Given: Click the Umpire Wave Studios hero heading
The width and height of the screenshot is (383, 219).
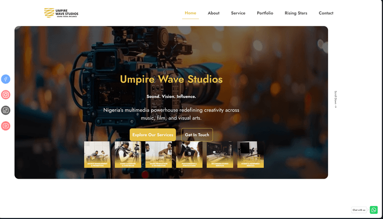Looking at the screenshot, I should coord(171,80).
